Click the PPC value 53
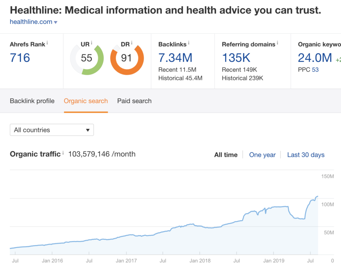 tap(315, 70)
